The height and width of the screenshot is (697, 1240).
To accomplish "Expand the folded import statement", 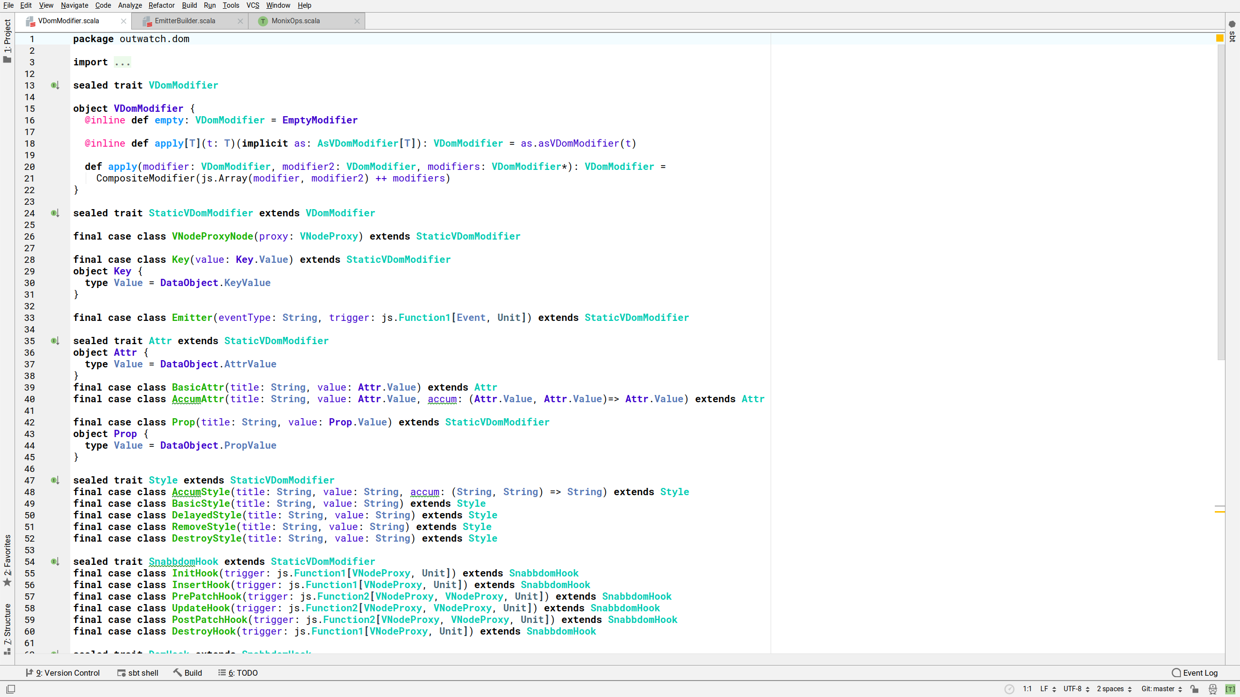I will [x=123, y=62].
